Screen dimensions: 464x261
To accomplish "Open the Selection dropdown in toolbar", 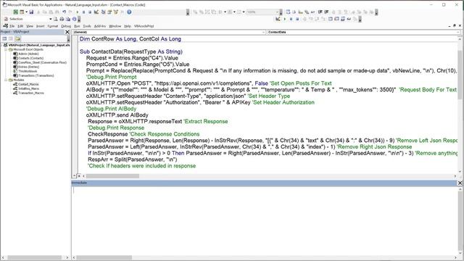I will [x=50, y=19].
